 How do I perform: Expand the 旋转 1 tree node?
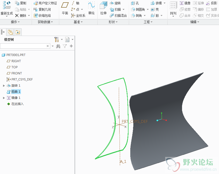[x=4, y=86]
